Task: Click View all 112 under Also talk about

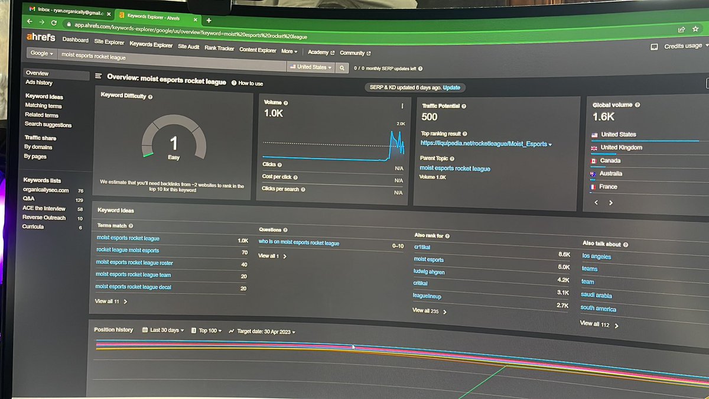Action: pyautogui.click(x=600, y=324)
